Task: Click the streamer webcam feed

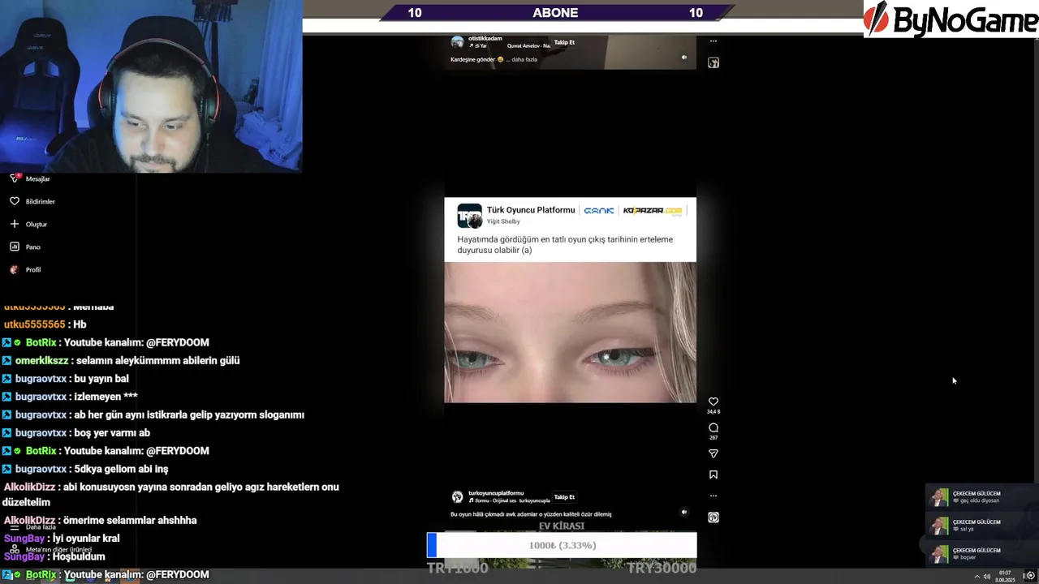Action: pyautogui.click(x=151, y=86)
